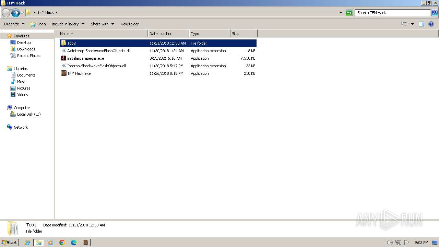Viewport: 439px width, 247px height.
Task: Click the refresh button in address bar
Action: 349,13
